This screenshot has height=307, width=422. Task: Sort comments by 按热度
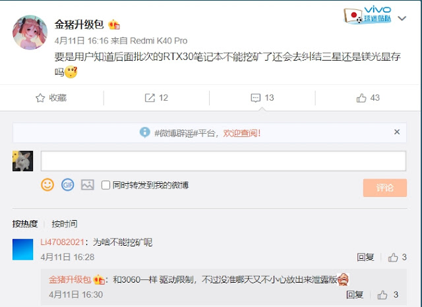click(25, 224)
